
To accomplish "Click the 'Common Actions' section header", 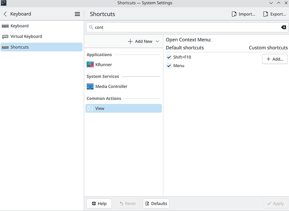I will (104, 98).
